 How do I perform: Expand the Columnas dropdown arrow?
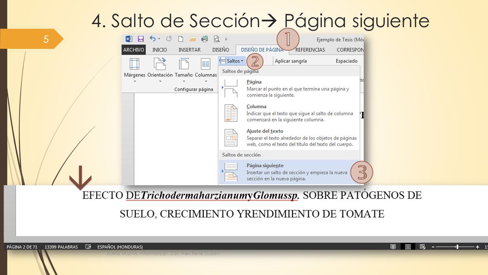(x=206, y=81)
